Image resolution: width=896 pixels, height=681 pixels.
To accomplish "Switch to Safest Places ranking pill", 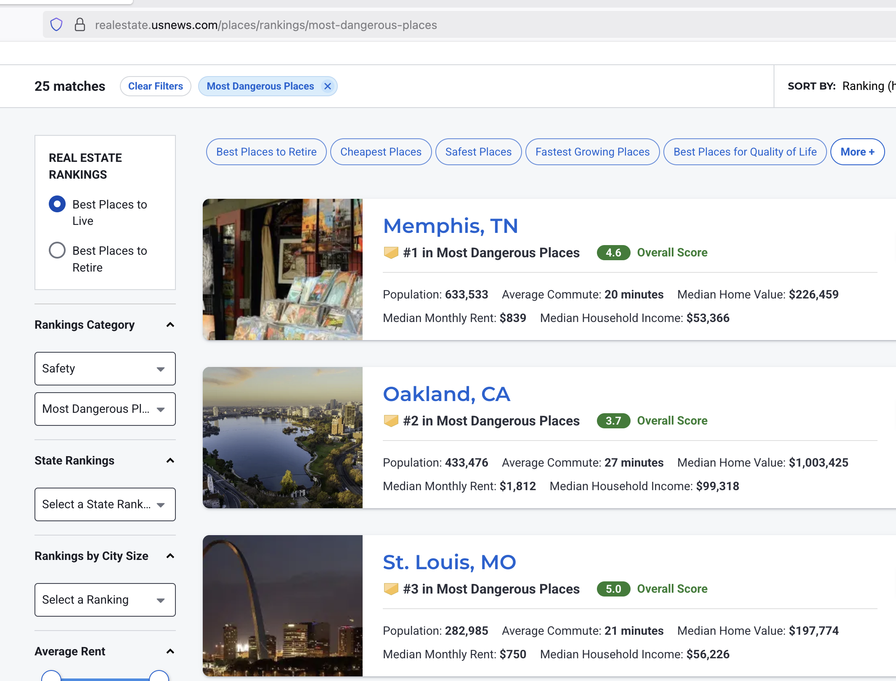I will [478, 152].
